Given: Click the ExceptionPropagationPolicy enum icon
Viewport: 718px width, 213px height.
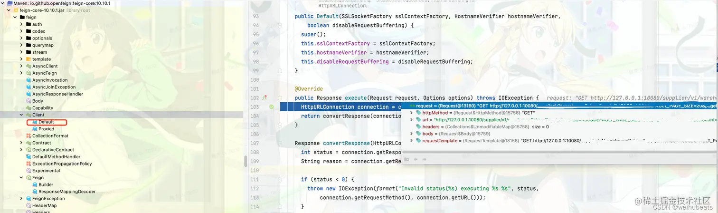Looking at the screenshot, I should (x=28, y=164).
